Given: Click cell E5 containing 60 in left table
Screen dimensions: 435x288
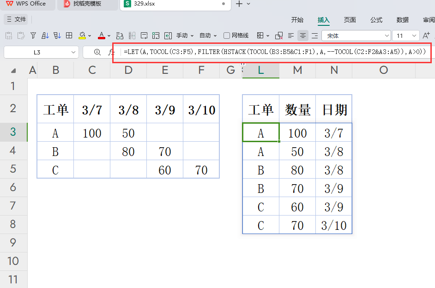Looking at the screenshot, I should point(165,170).
